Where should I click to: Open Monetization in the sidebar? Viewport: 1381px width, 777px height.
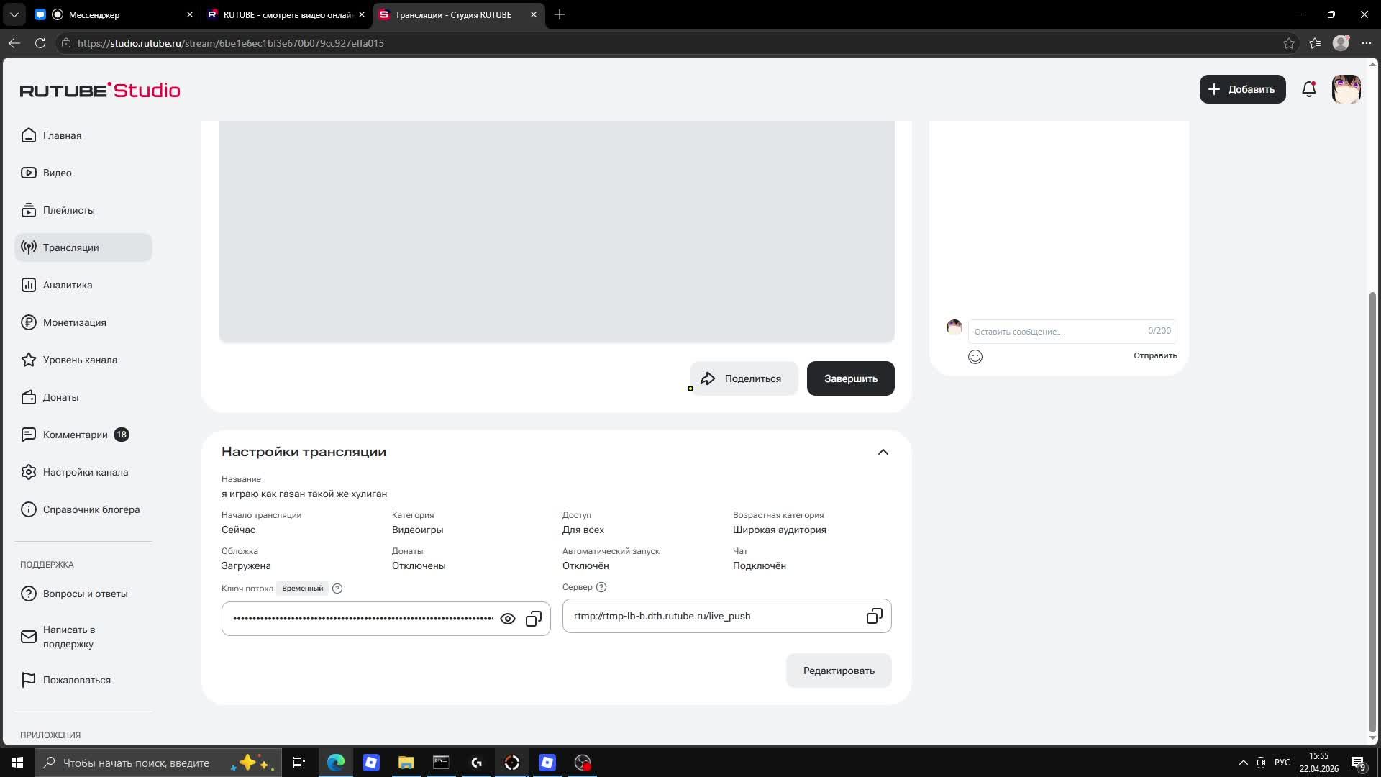(74, 322)
